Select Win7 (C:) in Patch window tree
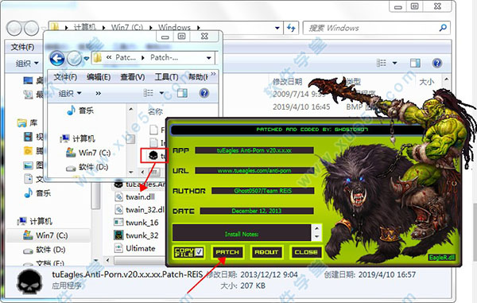Screen dimensions: 477x303 (x=88, y=153)
